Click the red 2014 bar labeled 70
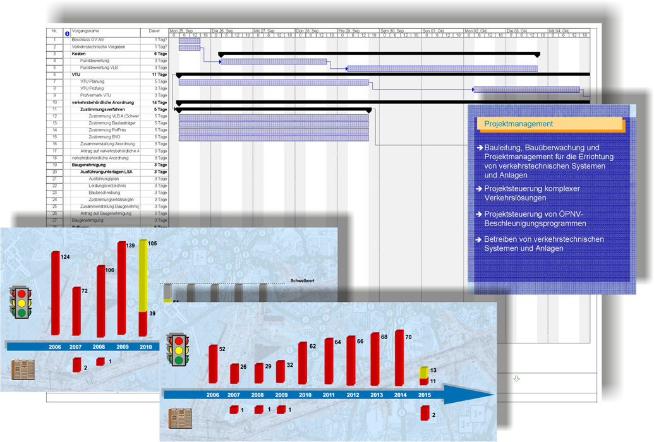The height and width of the screenshot is (442, 654). click(399, 358)
